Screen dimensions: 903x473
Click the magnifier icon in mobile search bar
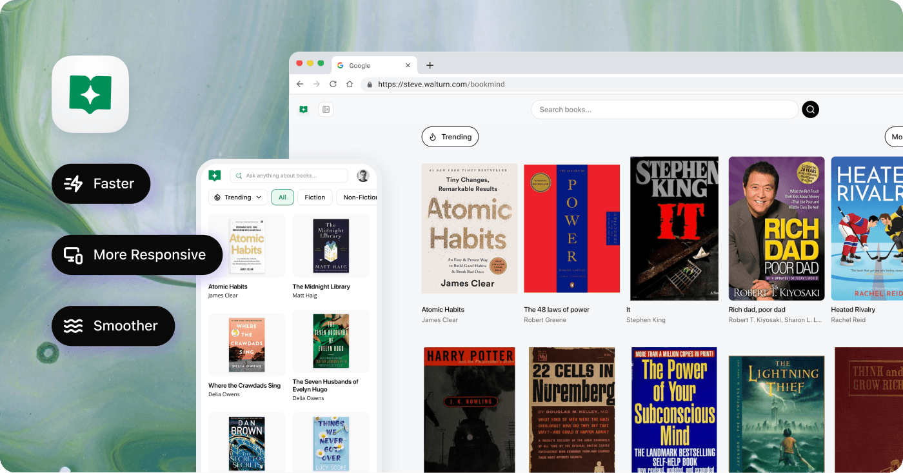(239, 176)
